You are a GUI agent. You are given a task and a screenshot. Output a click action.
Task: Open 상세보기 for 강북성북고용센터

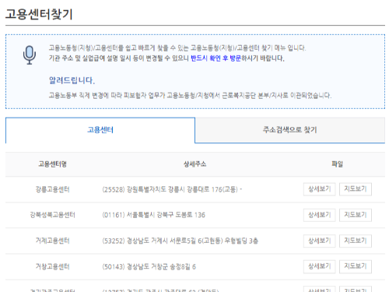coord(319,215)
